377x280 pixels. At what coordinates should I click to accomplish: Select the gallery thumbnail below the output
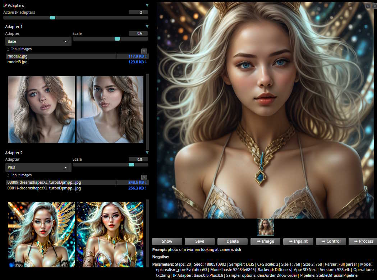266,227
